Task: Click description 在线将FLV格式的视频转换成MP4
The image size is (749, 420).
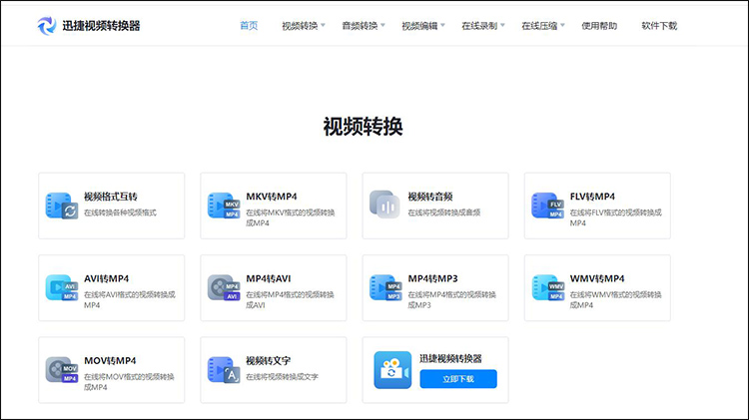Action: (616, 217)
